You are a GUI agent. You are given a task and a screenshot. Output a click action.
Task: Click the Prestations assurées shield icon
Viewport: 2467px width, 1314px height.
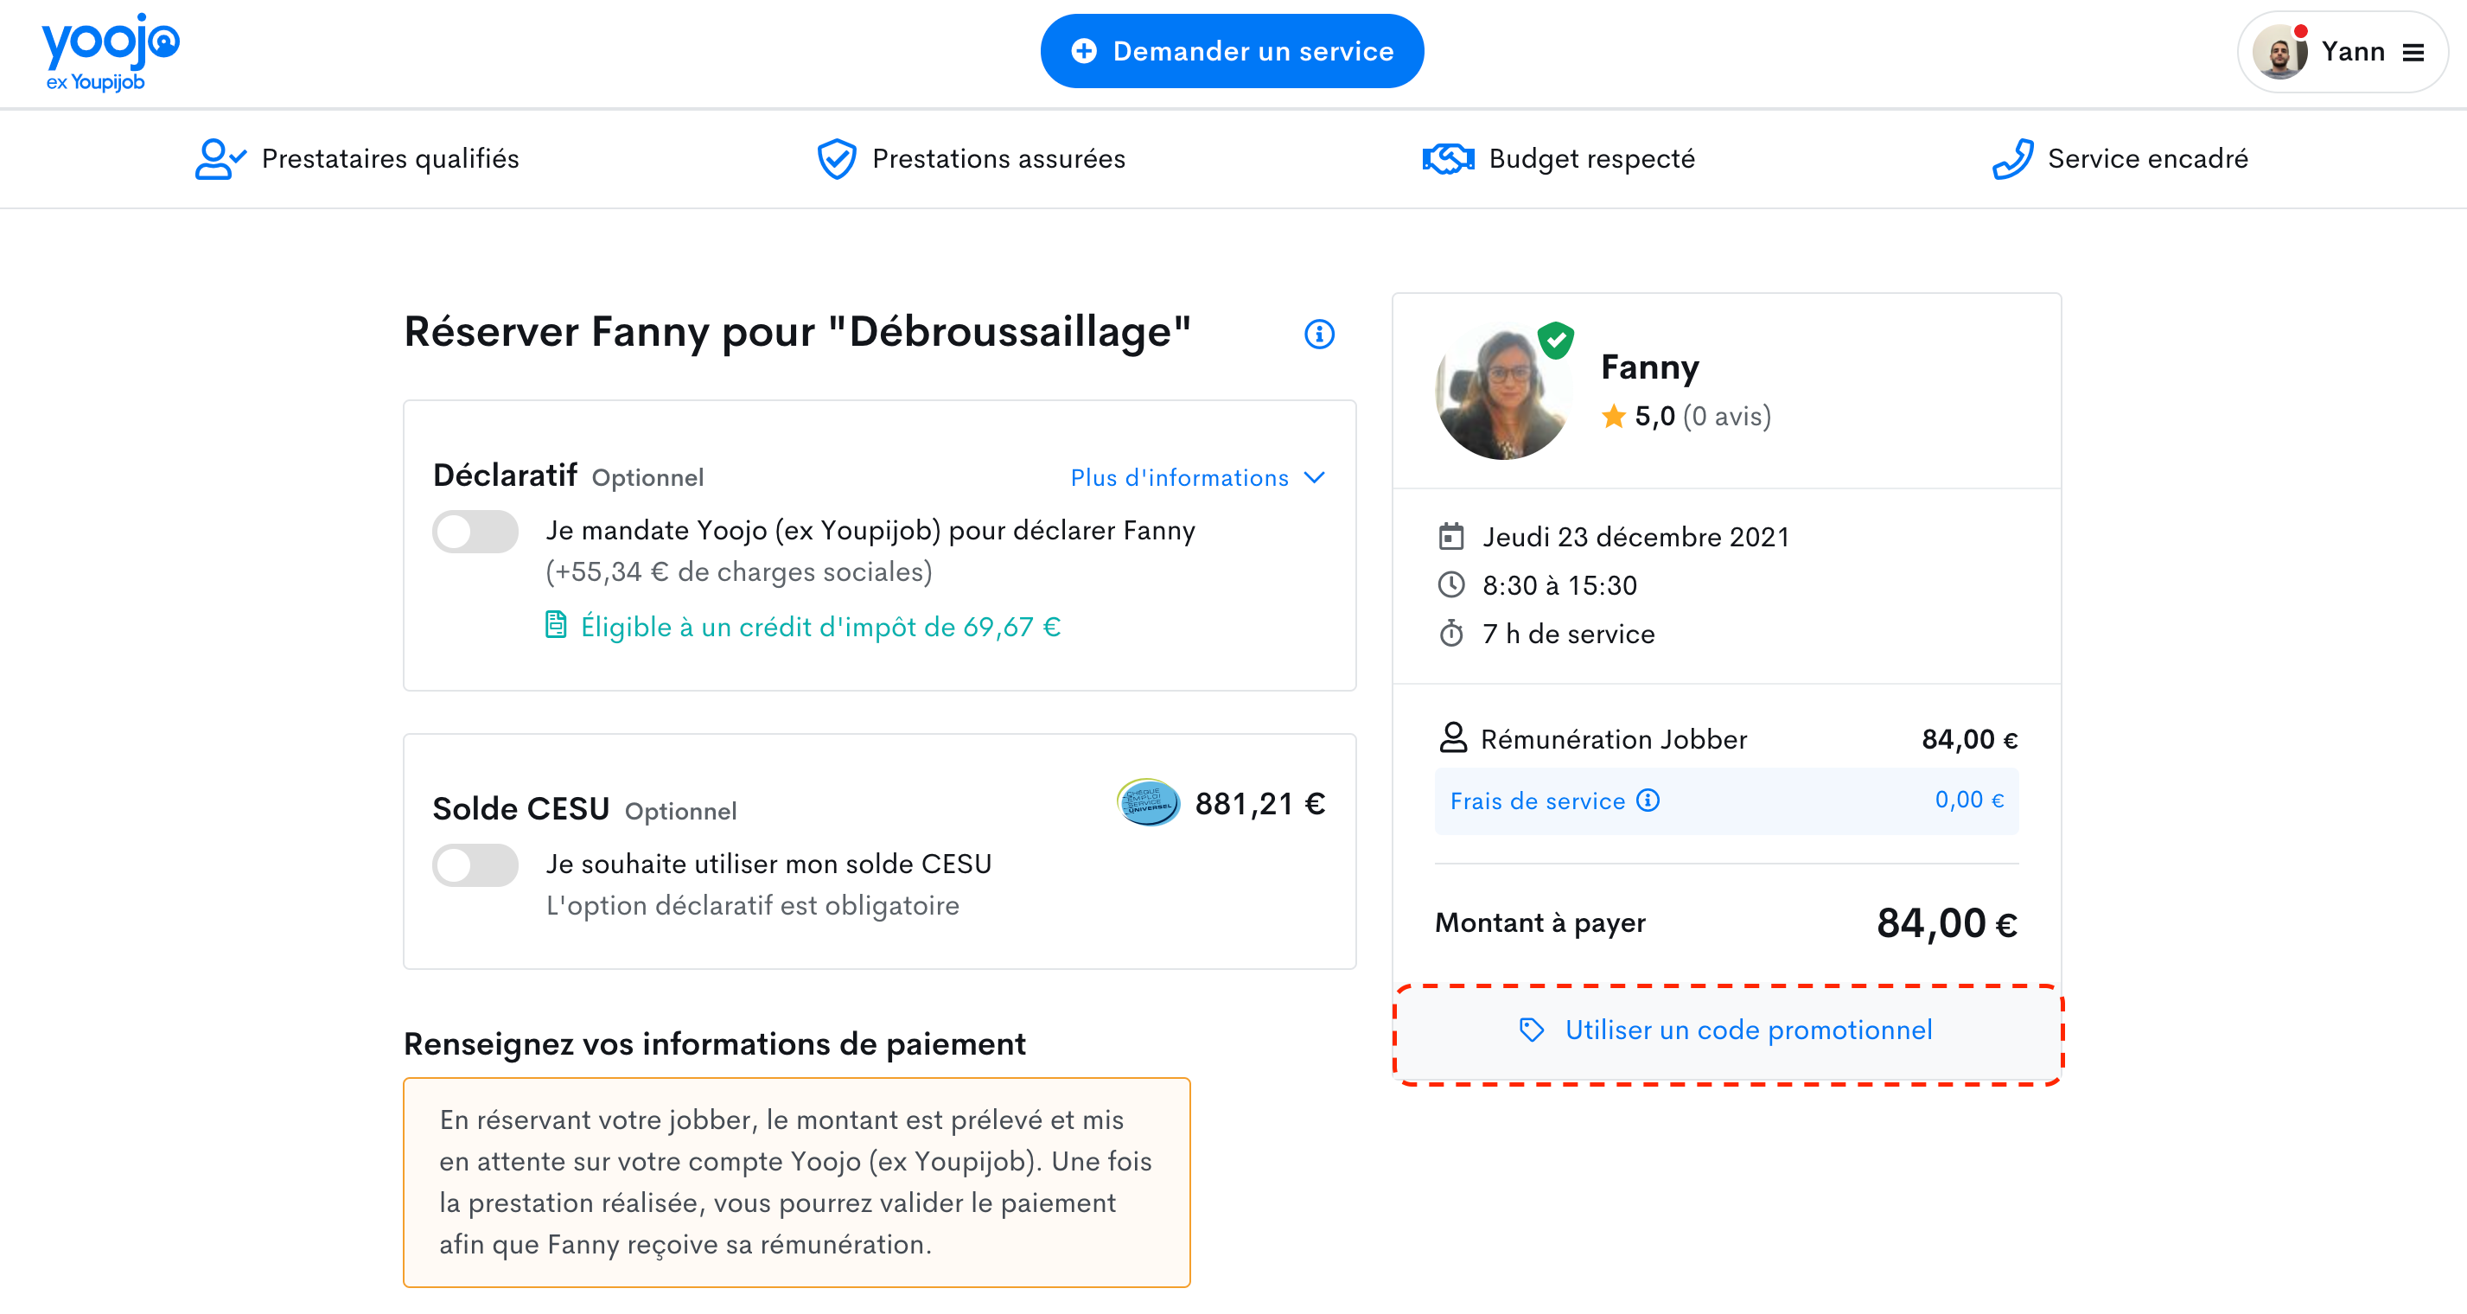pyautogui.click(x=838, y=159)
